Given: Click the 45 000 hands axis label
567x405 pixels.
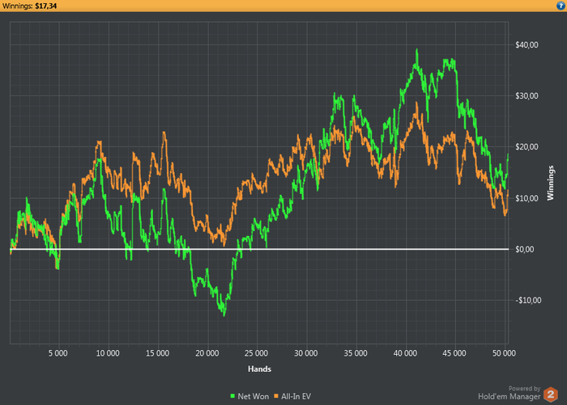Looking at the screenshot, I should point(454,353).
